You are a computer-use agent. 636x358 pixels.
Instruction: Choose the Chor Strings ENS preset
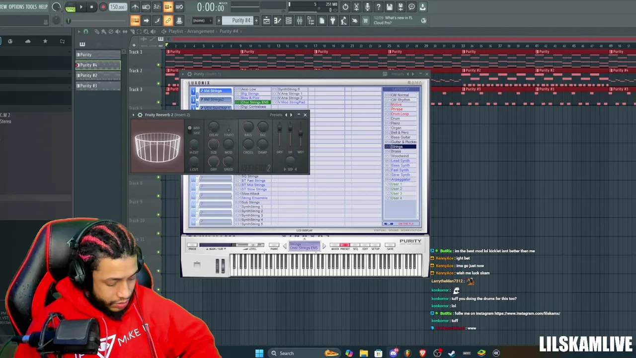(252, 102)
